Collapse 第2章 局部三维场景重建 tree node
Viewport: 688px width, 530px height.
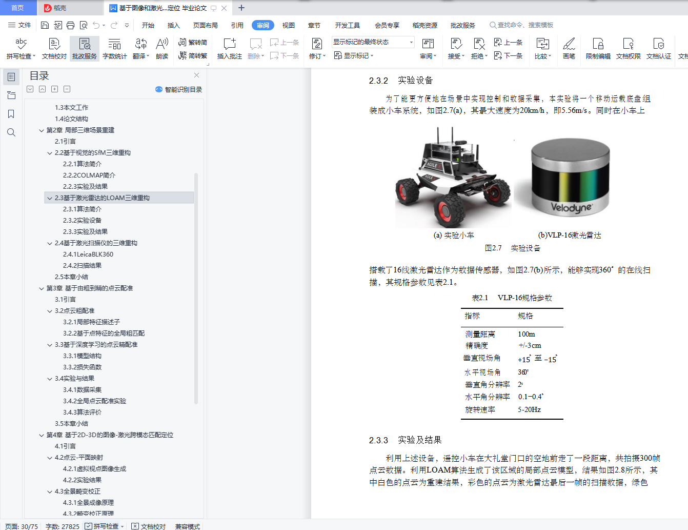[42, 130]
